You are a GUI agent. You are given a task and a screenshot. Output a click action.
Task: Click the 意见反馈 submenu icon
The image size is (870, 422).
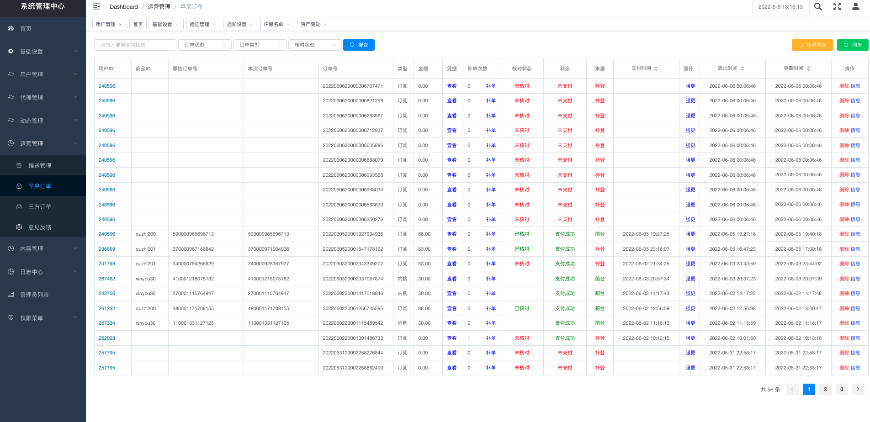point(19,227)
